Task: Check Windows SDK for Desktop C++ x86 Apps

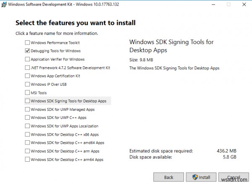Action: pos(28,134)
